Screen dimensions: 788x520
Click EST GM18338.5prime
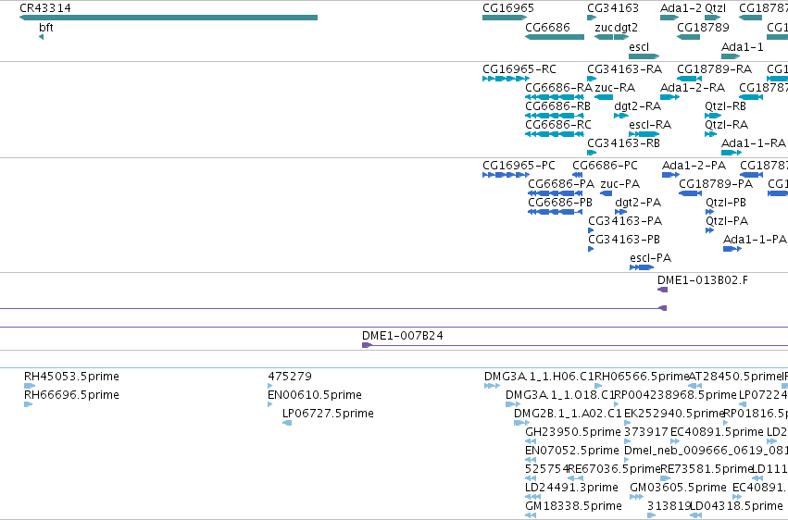pos(573,506)
